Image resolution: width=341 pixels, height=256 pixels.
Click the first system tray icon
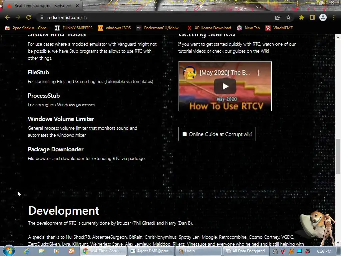(275, 251)
